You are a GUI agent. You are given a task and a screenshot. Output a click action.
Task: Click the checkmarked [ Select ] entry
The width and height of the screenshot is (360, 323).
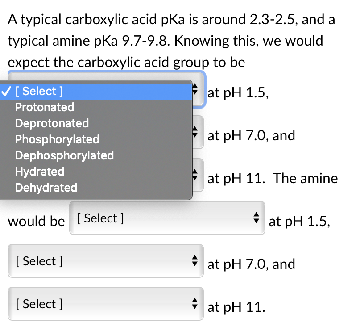(39, 91)
